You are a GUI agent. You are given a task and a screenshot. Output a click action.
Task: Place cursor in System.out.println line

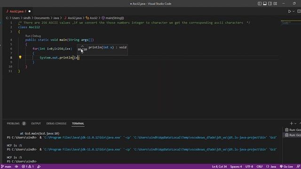click(x=59, y=57)
